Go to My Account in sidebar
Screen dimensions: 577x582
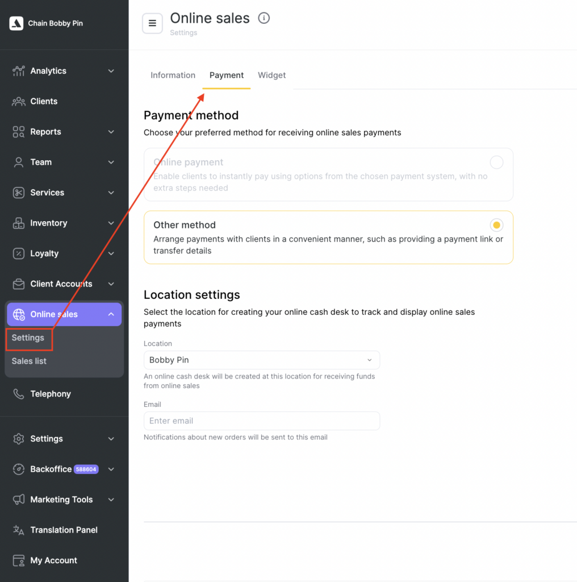coord(53,560)
